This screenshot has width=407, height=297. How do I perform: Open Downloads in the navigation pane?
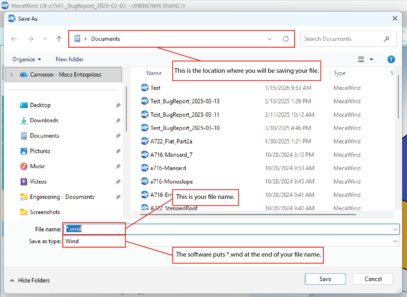click(x=44, y=120)
